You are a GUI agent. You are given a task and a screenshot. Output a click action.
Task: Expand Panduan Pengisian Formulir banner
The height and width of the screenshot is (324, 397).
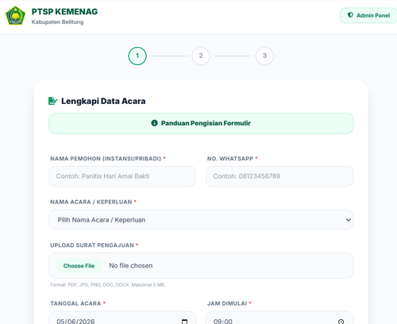pos(201,123)
